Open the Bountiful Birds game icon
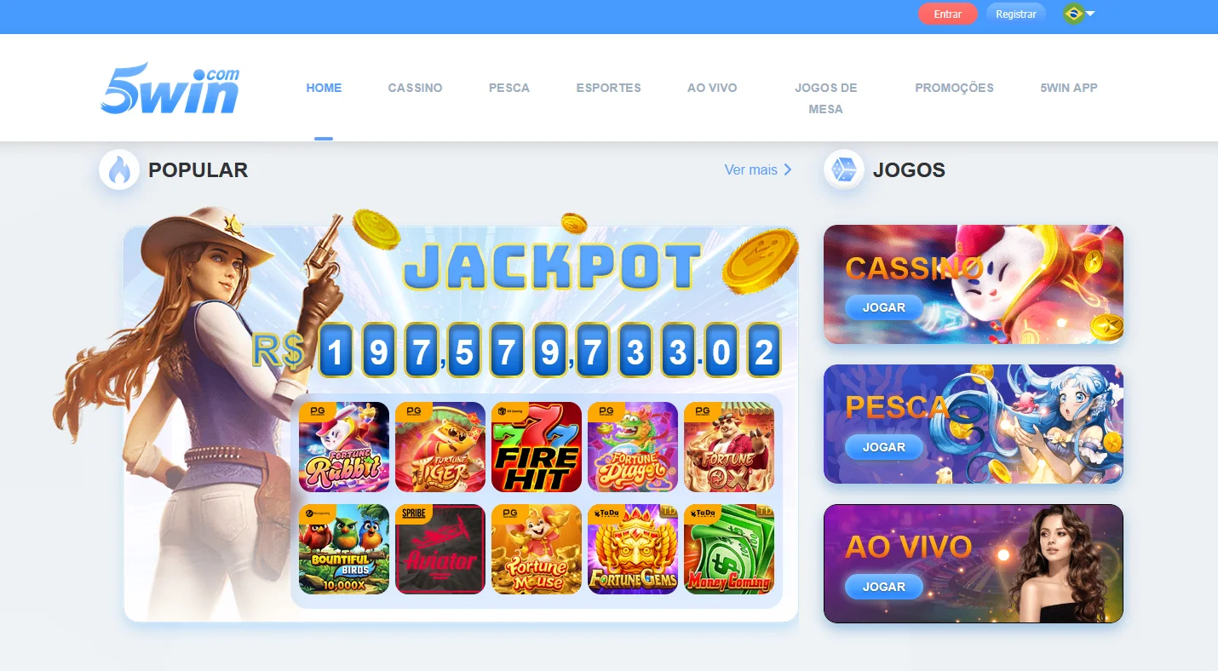1218x671 pixels. click(344, 549)
